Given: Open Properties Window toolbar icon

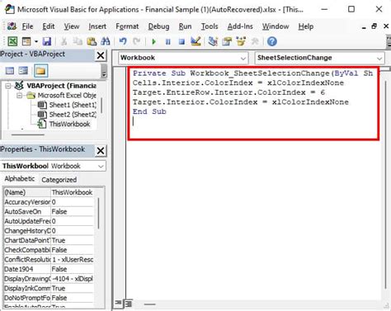Looking at the screenshot, I should [227, 41].
